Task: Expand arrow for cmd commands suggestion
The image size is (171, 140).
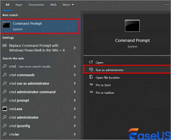Action: tap(75, 75)
